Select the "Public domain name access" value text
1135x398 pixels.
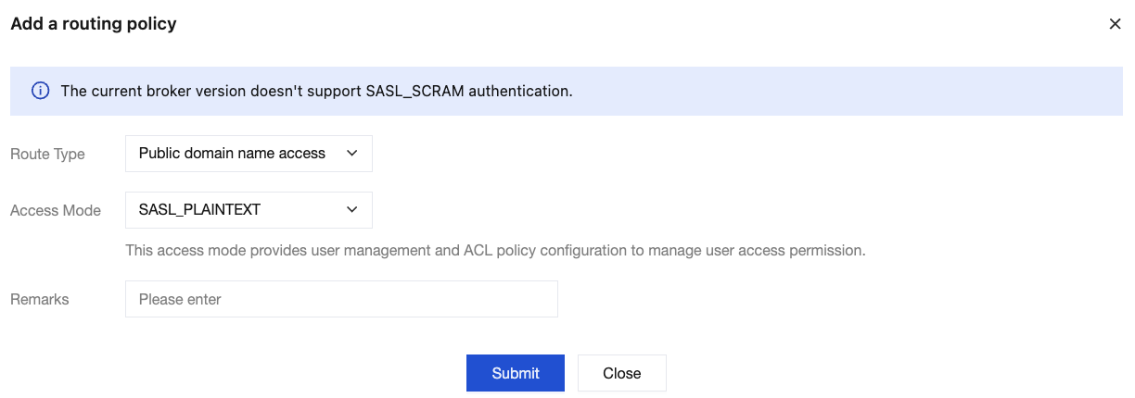(232, 154)
